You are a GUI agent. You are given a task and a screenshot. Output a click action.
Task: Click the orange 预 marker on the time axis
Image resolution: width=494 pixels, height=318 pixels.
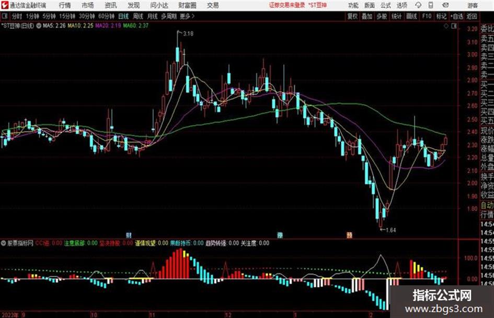349,235
